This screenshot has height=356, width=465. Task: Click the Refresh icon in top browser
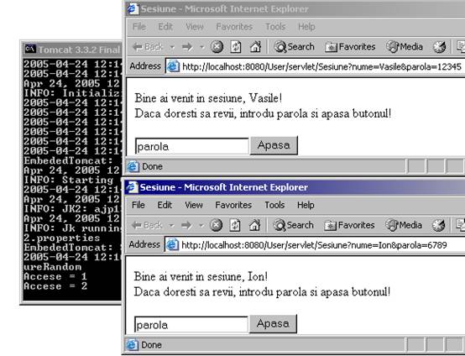[236, 47]
